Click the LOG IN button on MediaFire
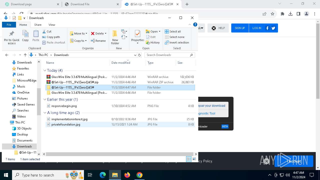 click(257, 28)
